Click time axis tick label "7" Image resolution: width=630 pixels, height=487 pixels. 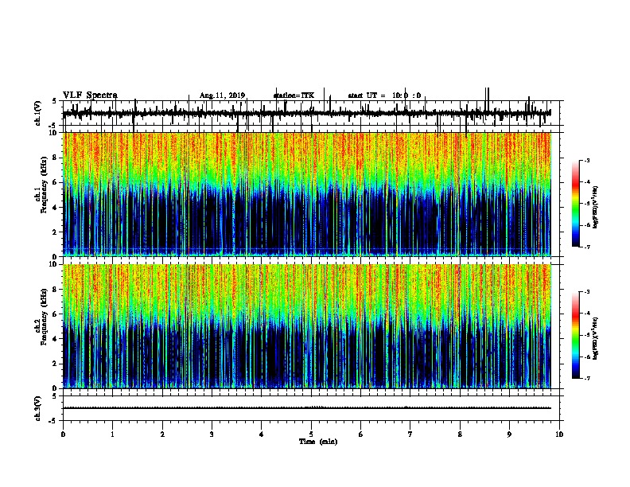coord(410,434)
